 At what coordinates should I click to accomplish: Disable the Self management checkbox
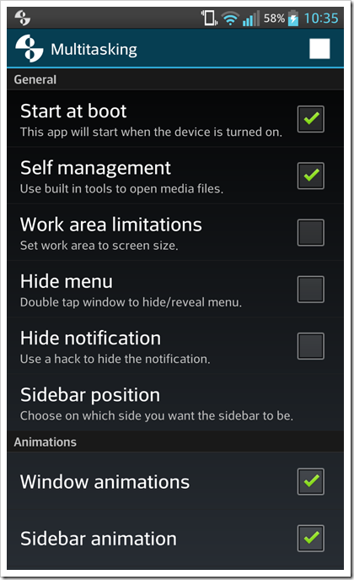pyautogui.click(x=311, y=176)
